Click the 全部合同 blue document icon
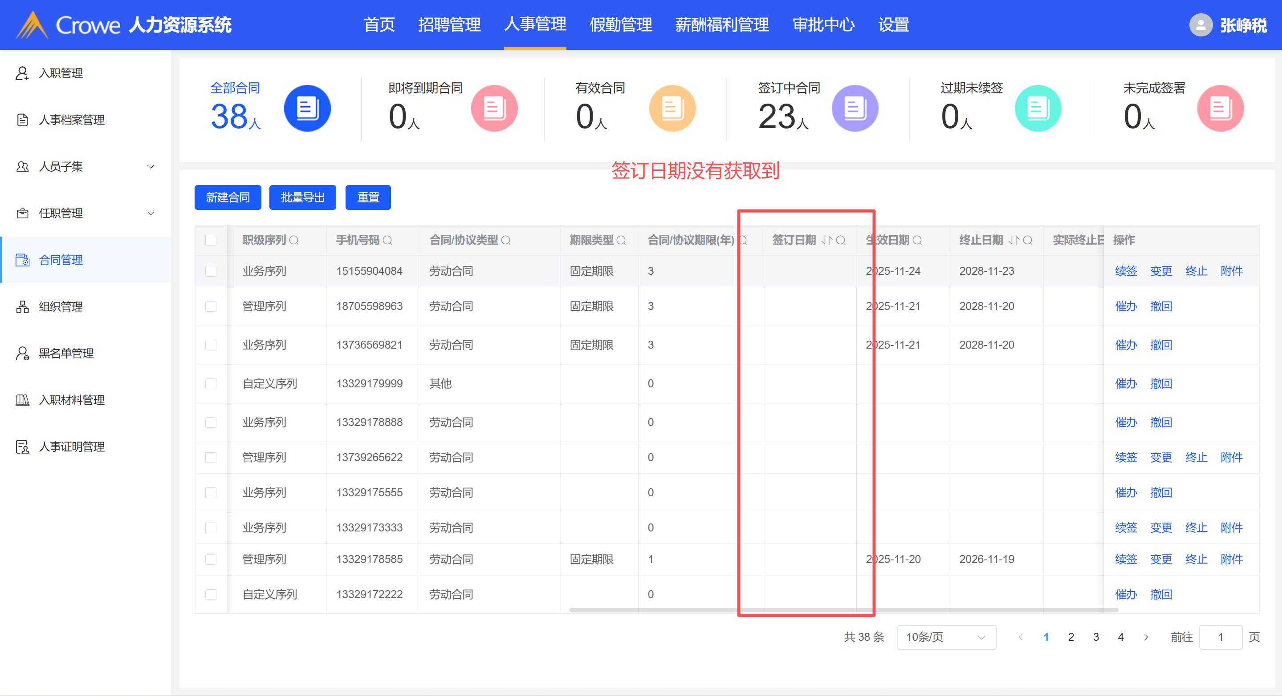This screenshot has width=1282, height=696. 307,109
